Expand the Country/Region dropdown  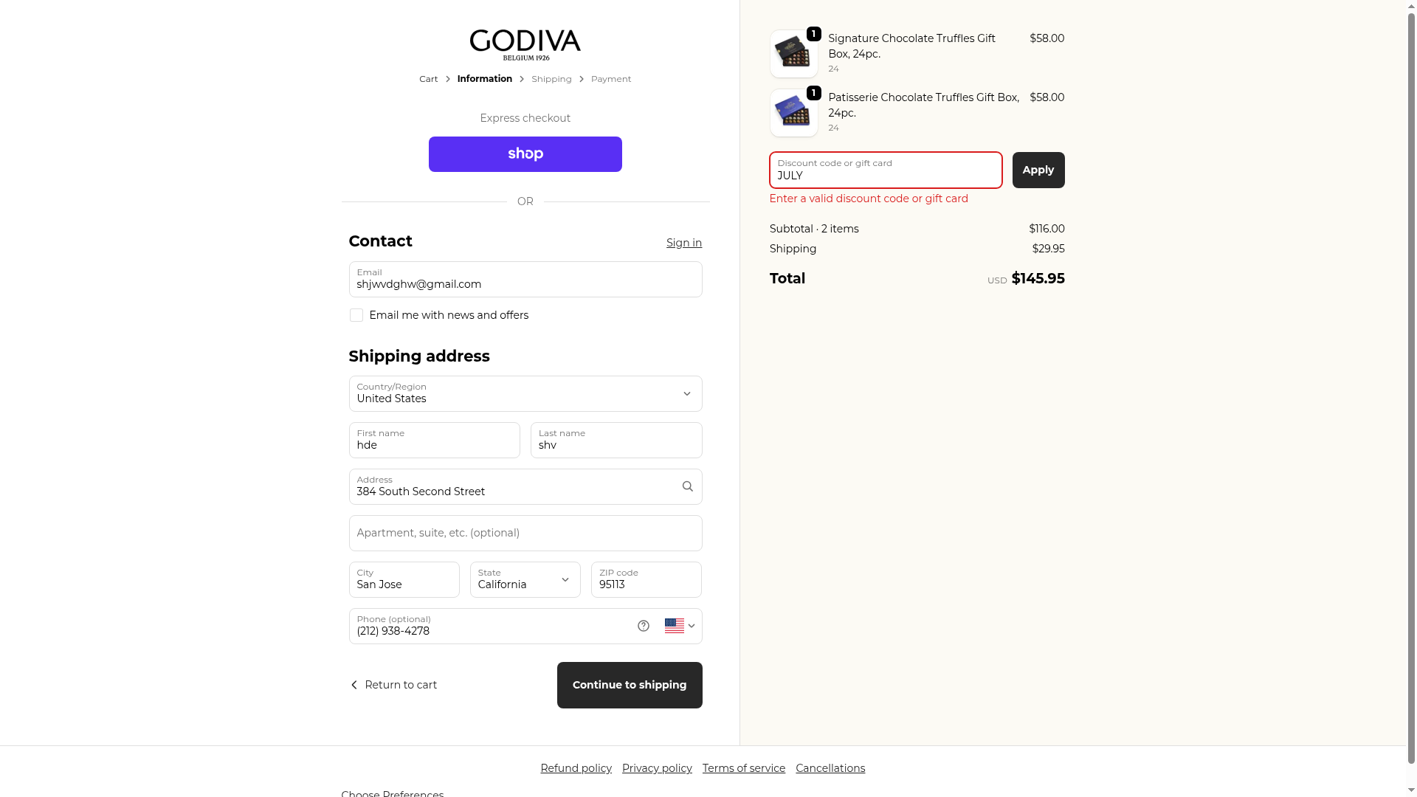tap(525, 394)
